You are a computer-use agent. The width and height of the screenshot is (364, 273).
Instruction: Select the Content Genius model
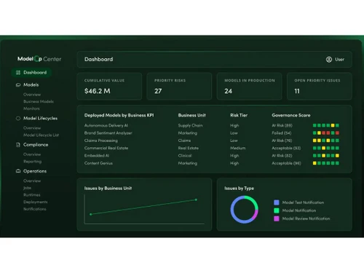[98, 163]
